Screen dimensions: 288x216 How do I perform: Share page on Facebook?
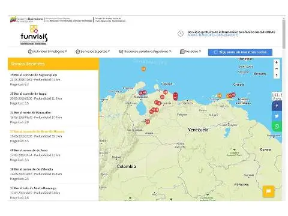[x=277, y=106]
